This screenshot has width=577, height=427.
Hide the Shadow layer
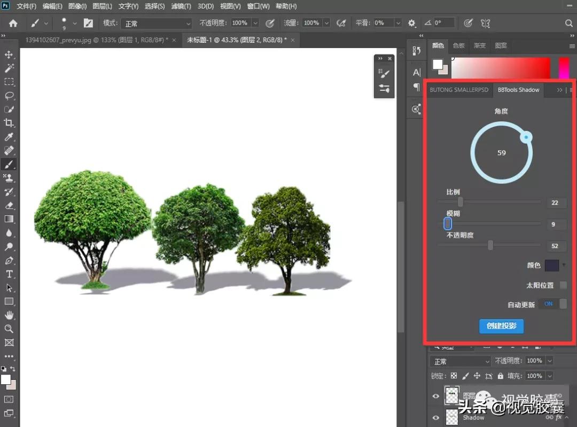[436, 417]
